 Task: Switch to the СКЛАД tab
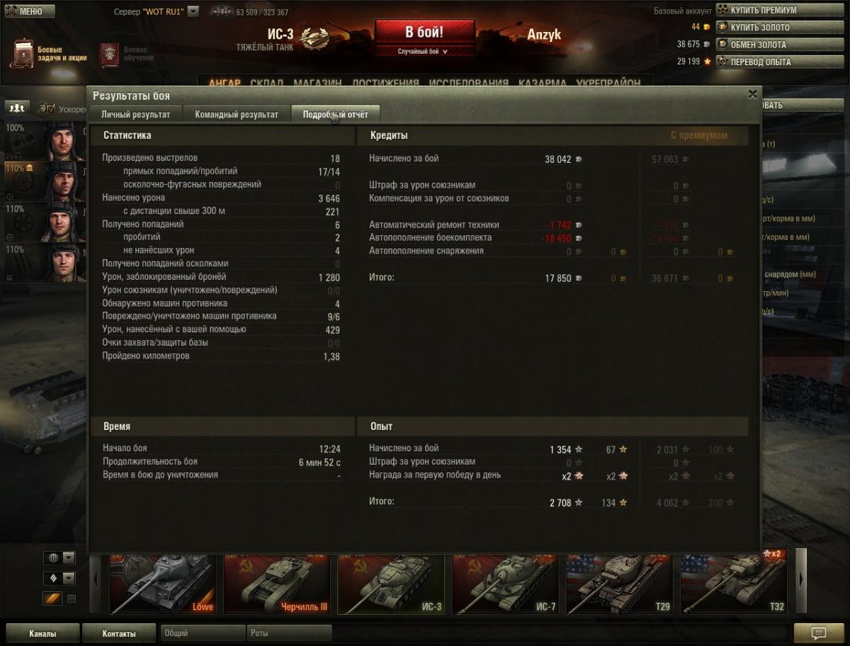(267, 83)
